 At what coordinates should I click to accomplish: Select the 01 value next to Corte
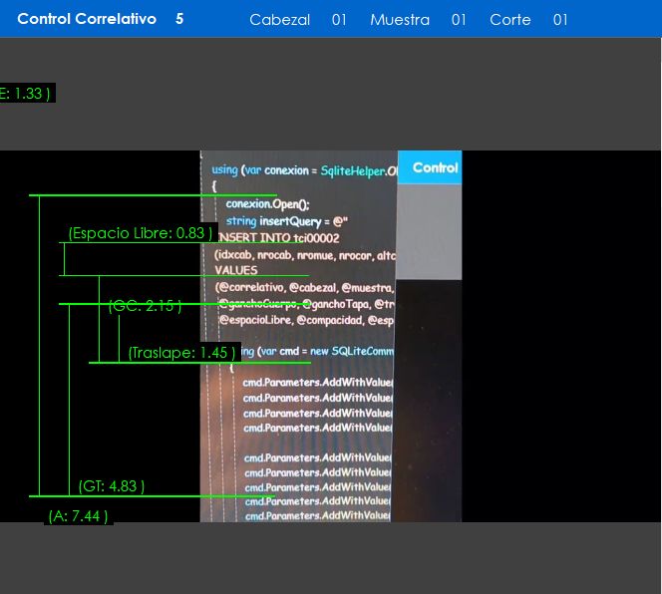[x=560, y=20]
